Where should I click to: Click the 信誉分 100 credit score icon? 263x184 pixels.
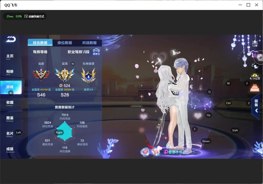(x=96, y=52)
